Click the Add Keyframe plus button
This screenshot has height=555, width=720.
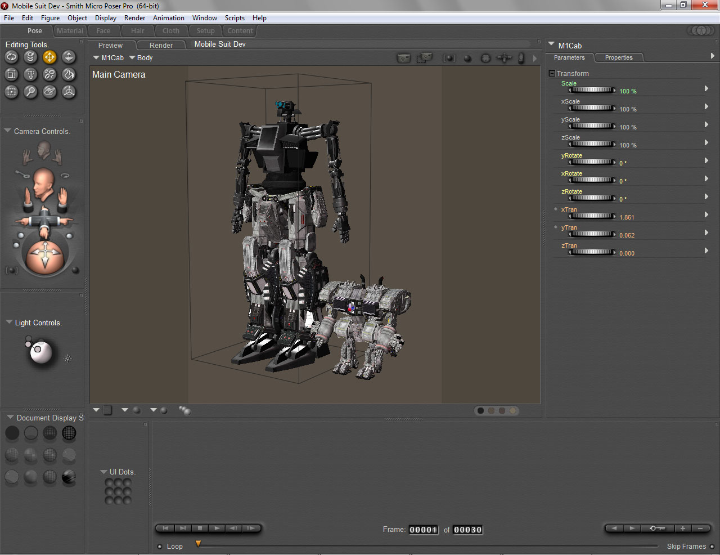683,528
